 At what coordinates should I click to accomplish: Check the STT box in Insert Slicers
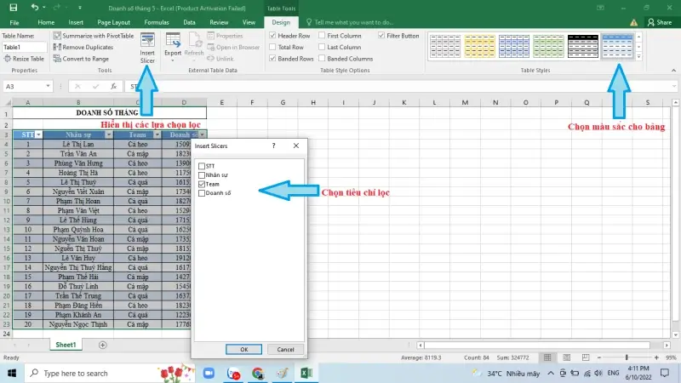pos(201,165)
